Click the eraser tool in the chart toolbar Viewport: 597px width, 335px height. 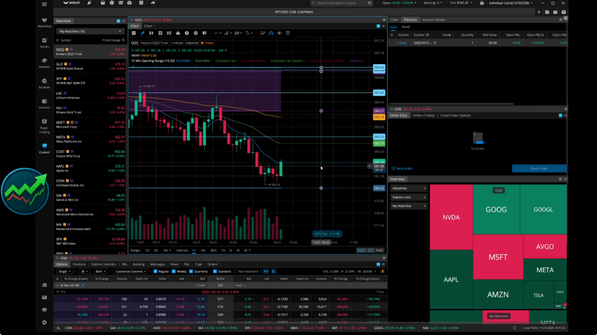click(263, 33)
